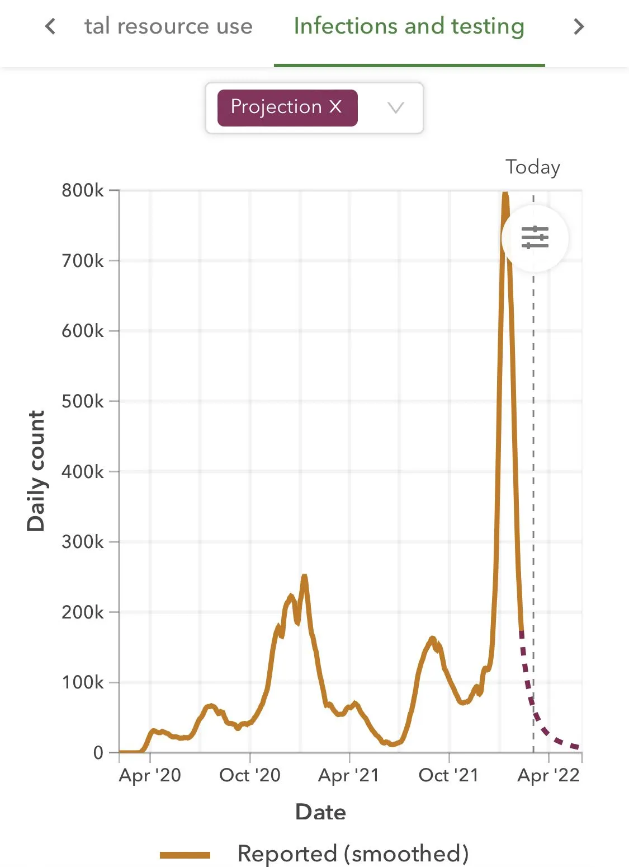629x867 pixels.
Task: Go to the "tal resource use" tab
Action: (168, 26)
